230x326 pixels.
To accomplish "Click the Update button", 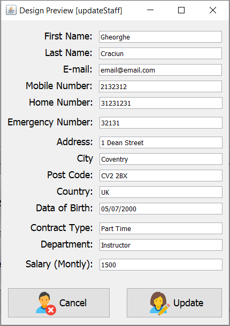I will tap(174, 303).
